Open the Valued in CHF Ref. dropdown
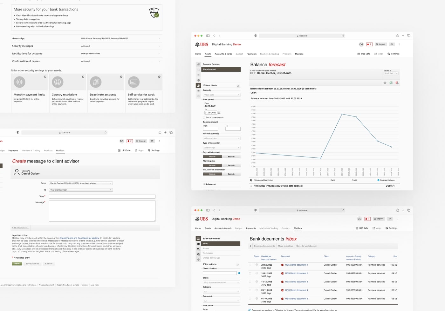Screen dimensions: 445x311 391,73
